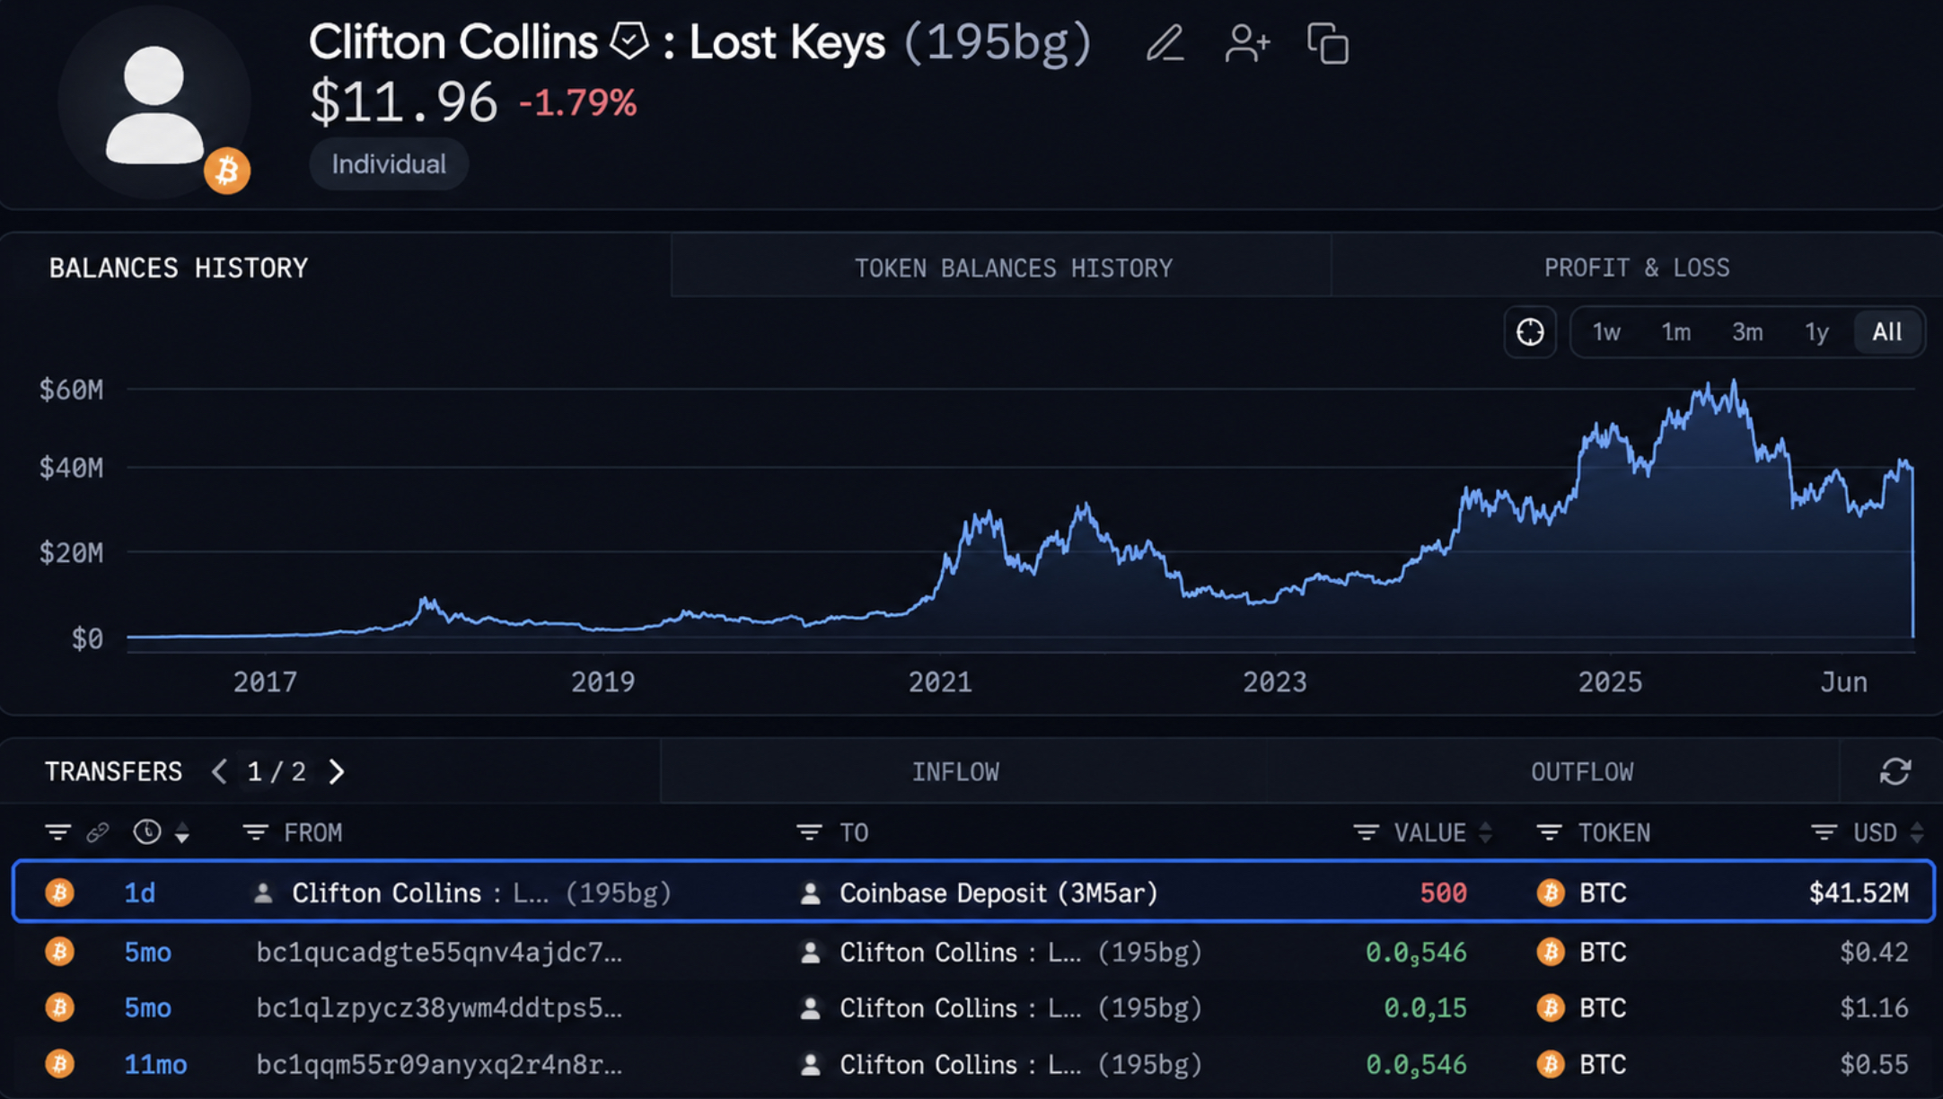The height and width of the screenshot is (1099, 1943).
Task: Select the All chart range
Action: click(x=1887, y=332)
